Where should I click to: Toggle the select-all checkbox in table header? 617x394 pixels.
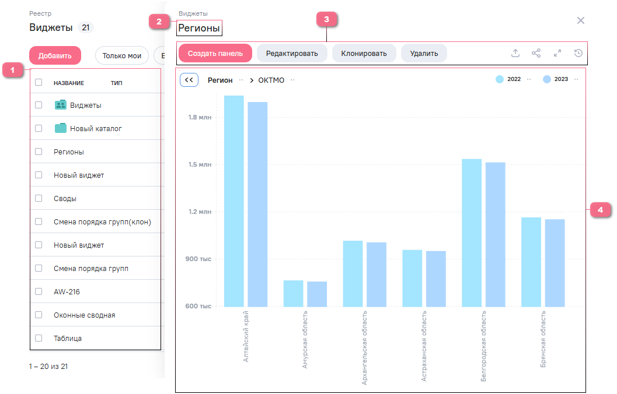point(39,82)
